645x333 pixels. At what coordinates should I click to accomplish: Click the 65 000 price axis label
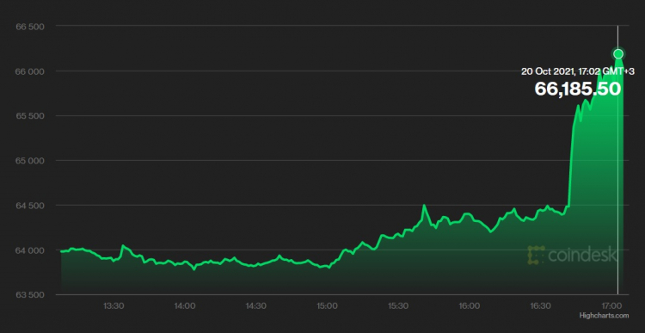coord(29,161)
